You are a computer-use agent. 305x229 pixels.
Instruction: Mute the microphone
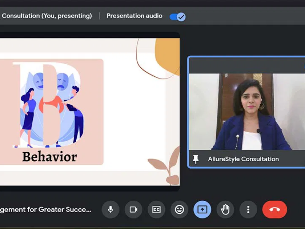111,210
